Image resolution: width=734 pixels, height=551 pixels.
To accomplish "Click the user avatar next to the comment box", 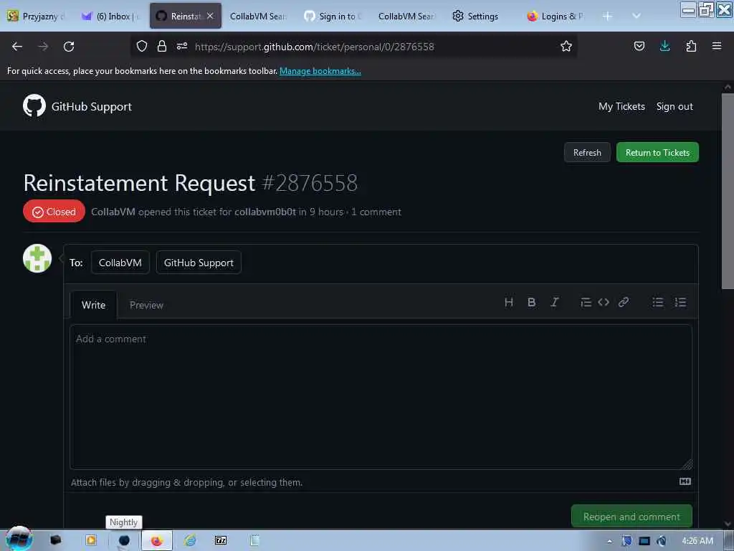I will (x=37, y=258).
